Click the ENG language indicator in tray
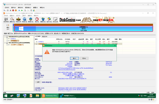This screenshot has height=104, width=159. tap(145, 96)
